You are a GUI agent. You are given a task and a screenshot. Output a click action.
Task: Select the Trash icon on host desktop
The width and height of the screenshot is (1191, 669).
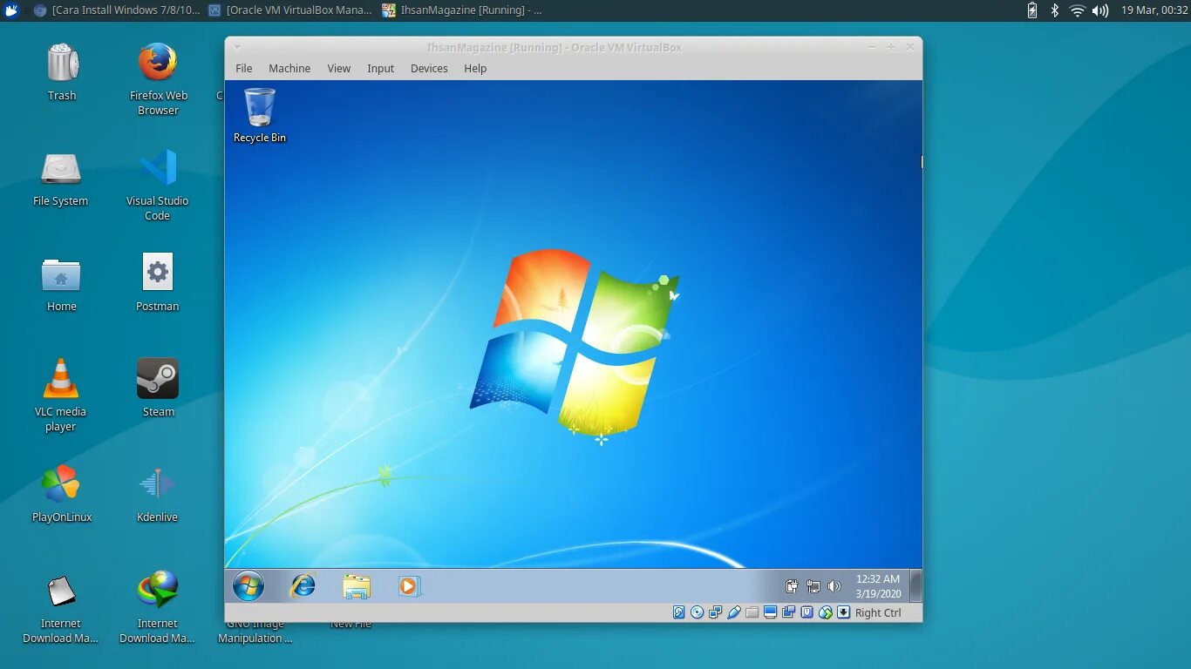tap(62, 72)
